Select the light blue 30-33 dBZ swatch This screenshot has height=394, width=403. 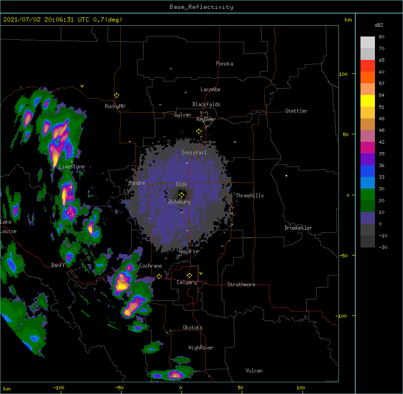(x=367, y=183)
